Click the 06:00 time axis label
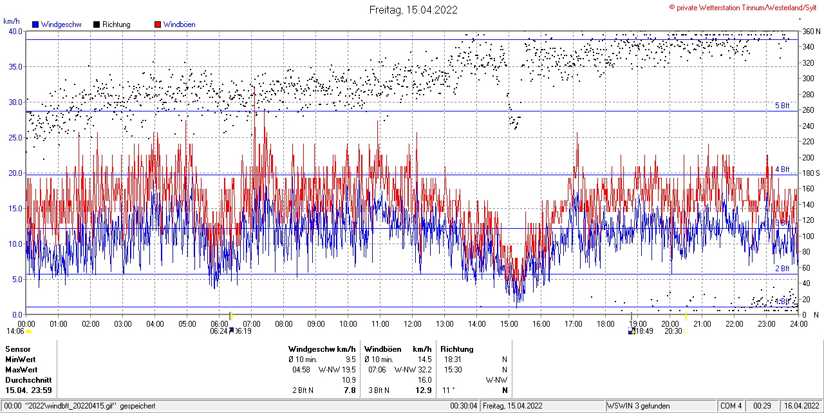 (220, 323)
